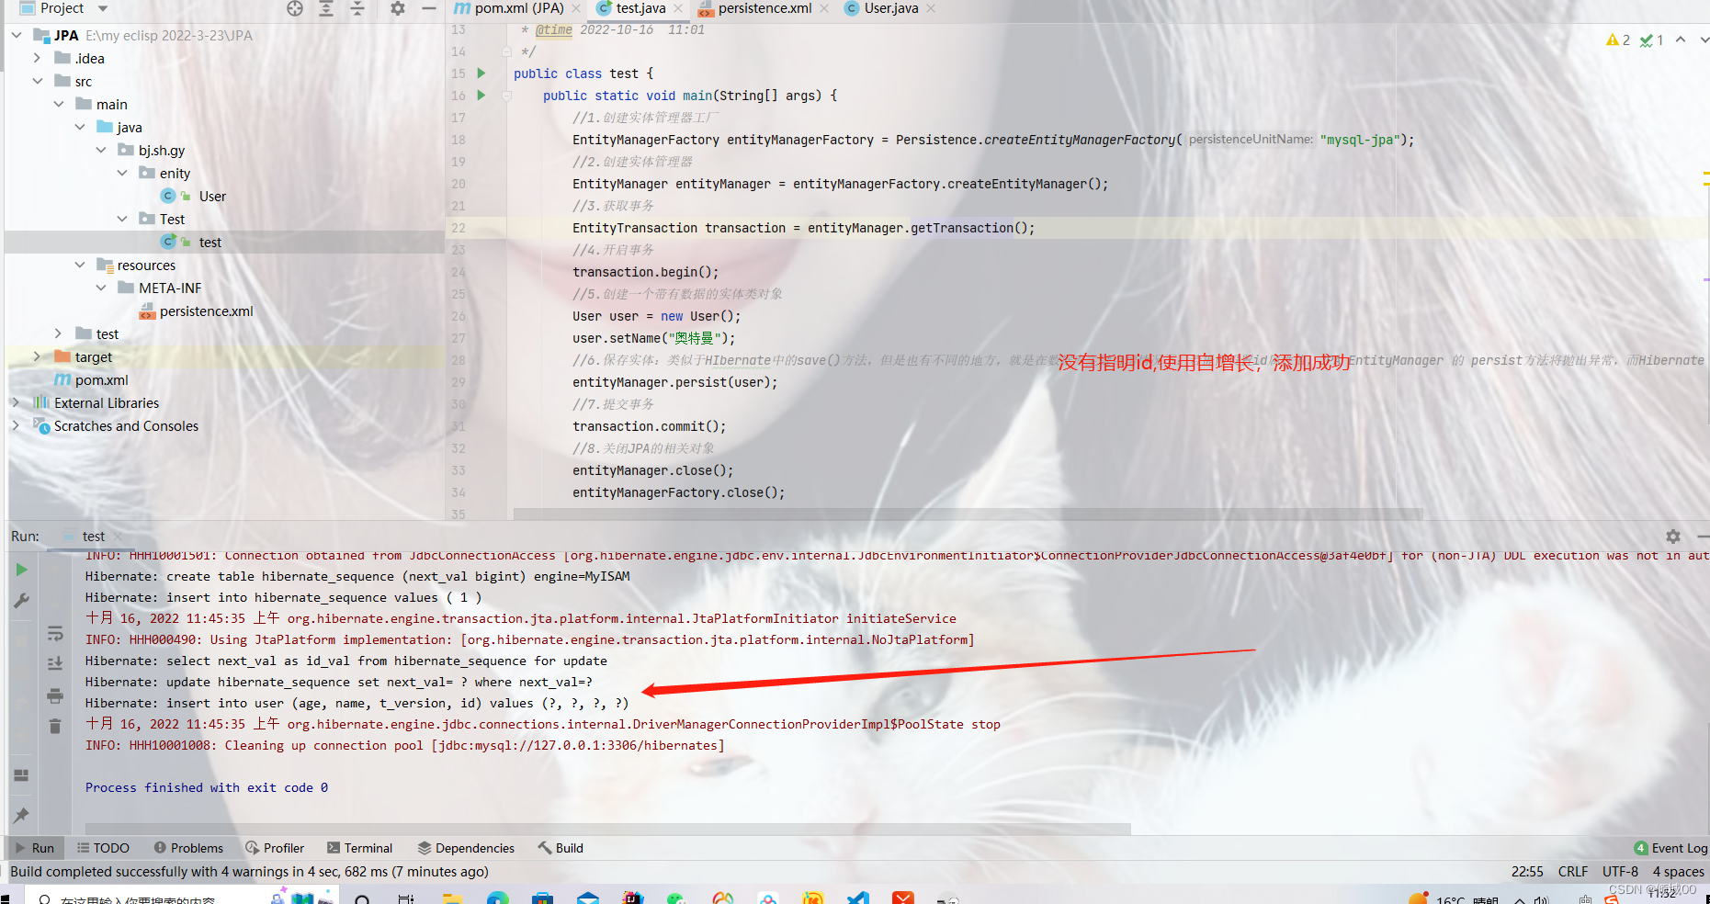Open the TODO tool window
The width and height of the screenshot is (1710, 904).
pos(103,848)
